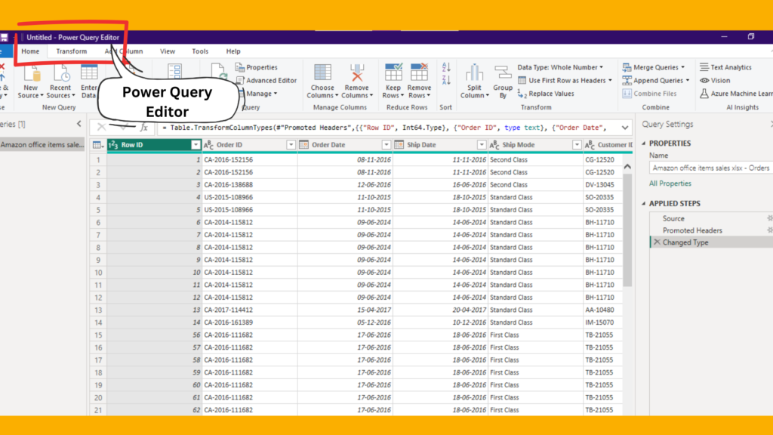Open Azure Machine Learning
The width and height of the screenshot is (773, 435).
(736, 94)
